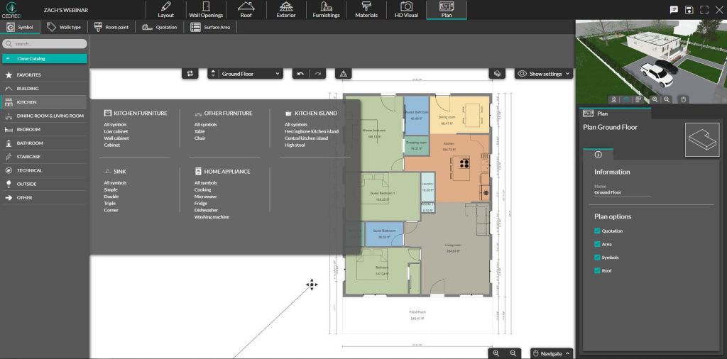Select Herringbone kitchen island link
The image size is (727, 359).
point(311,131)
